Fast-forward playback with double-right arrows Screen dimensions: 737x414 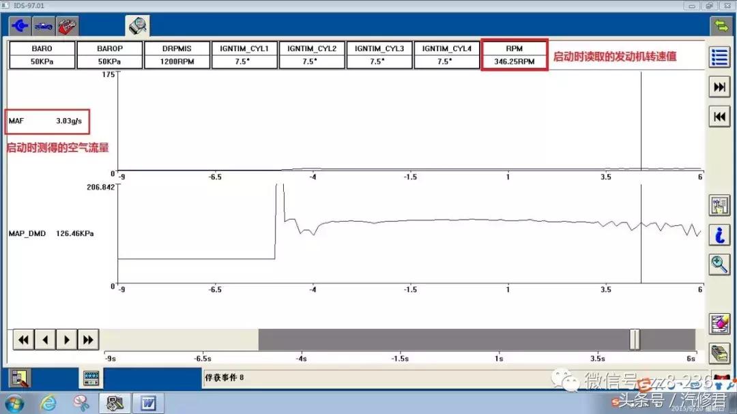pos(88,339)
